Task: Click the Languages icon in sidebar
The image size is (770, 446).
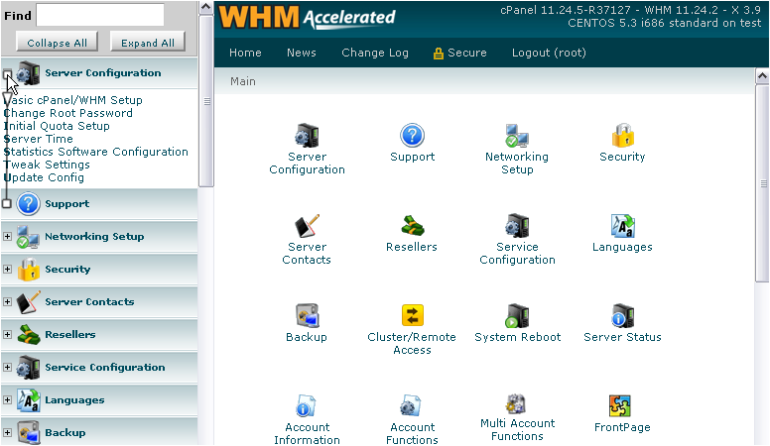Action: coord(28,399)
